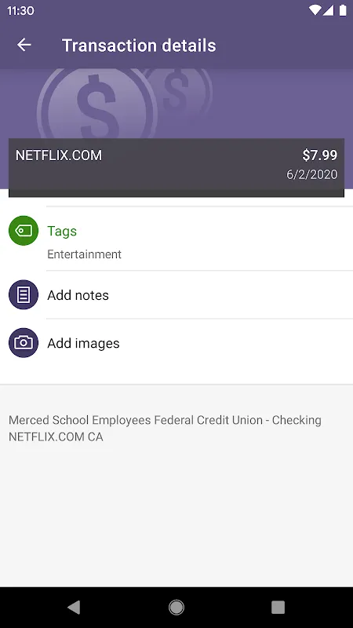Select the Entertainment tag text
Image resolution: width=353 pixels, height=628 pixels.
(84, 254)
